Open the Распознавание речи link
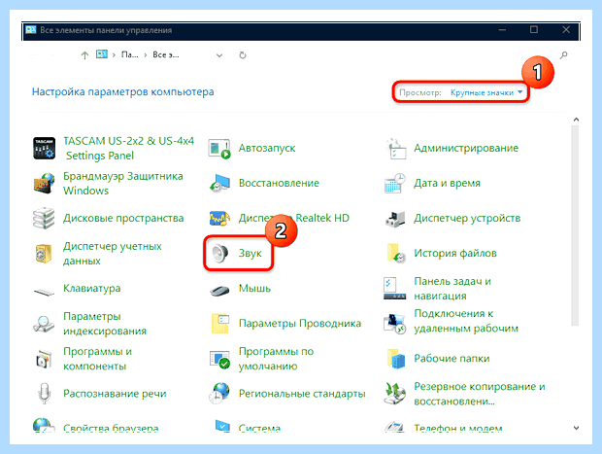The image size is (602, 454). click(x=115, y=394)
